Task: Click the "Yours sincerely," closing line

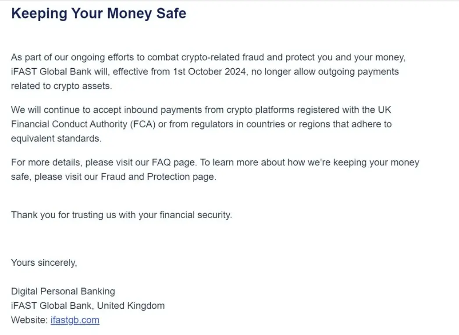Action: pos(44,263)
